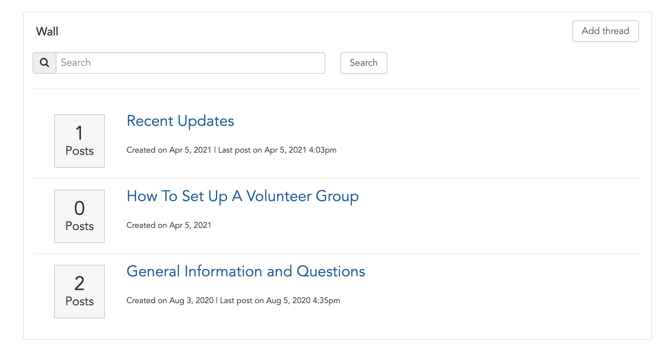Click text "Last post on Apr 5, 2021 4:03pm"
This screenshot has height=361, width=670.
click(x=277, y=150)
